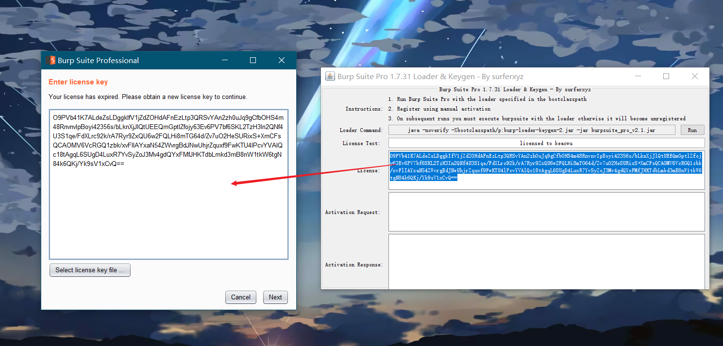This screenshot has width=723, height=346.
Task: Run the loader command in Keygen
Action: tap(692, 130)
